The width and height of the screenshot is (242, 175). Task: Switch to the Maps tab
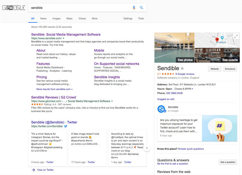[69, 18]
